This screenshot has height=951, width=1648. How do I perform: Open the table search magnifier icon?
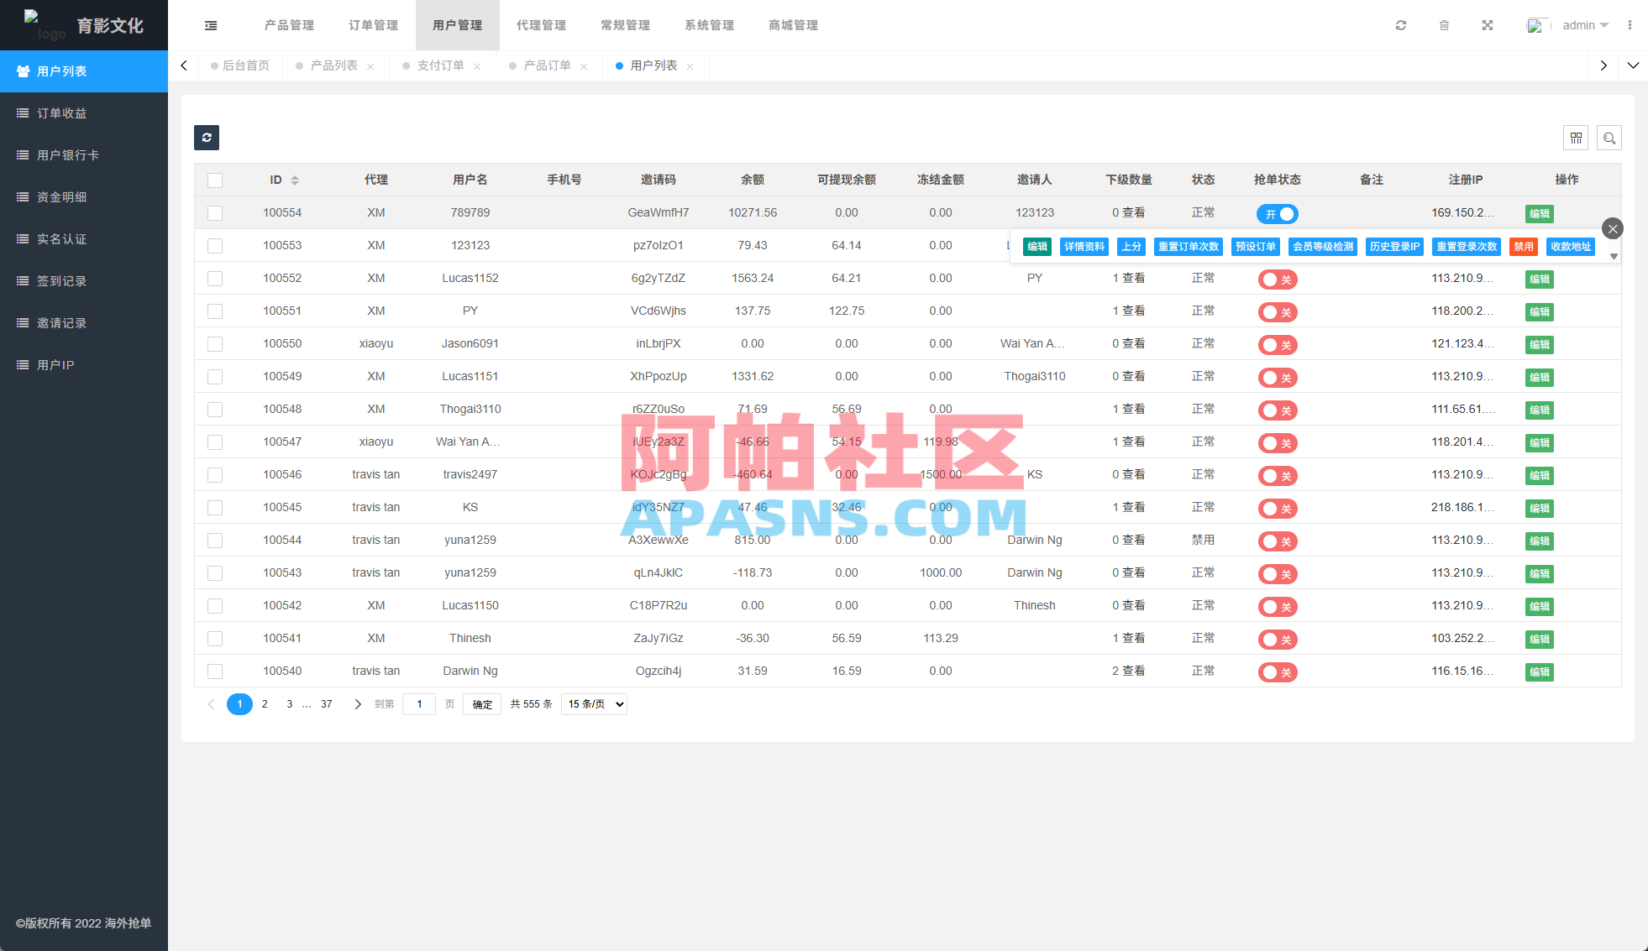[x=1609, y=138]
